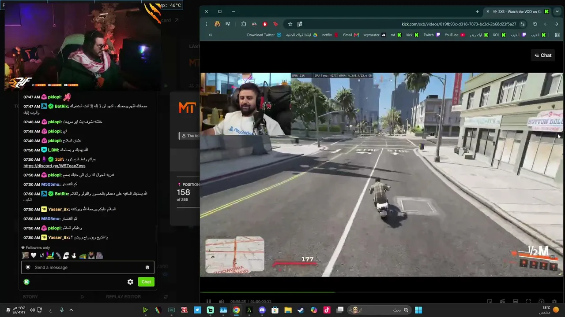565x317 pixels.
Task: Click i_BM username in chat
Action: pos(53,150)
